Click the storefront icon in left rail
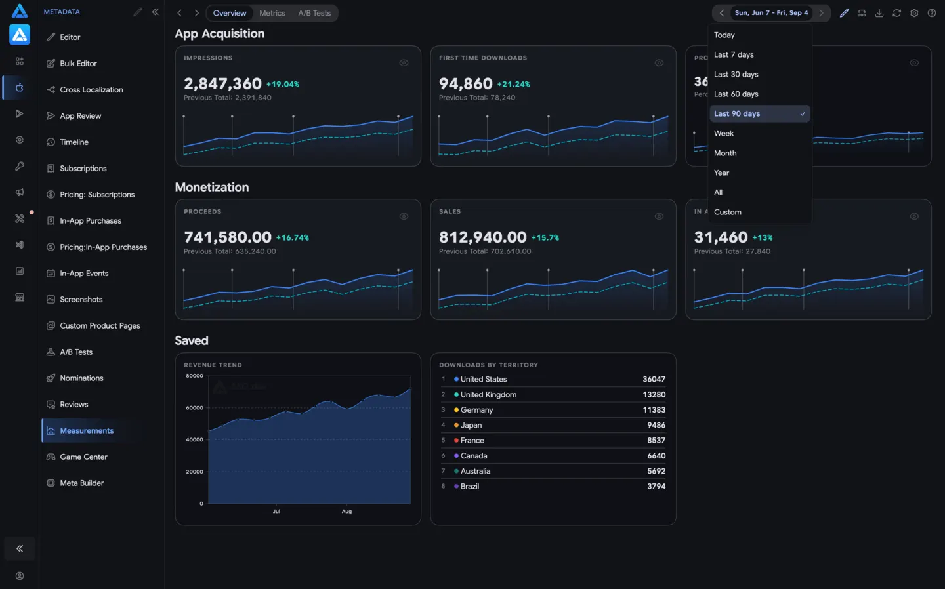Screen dimensions: 945x589 click(x=20, y=297)
